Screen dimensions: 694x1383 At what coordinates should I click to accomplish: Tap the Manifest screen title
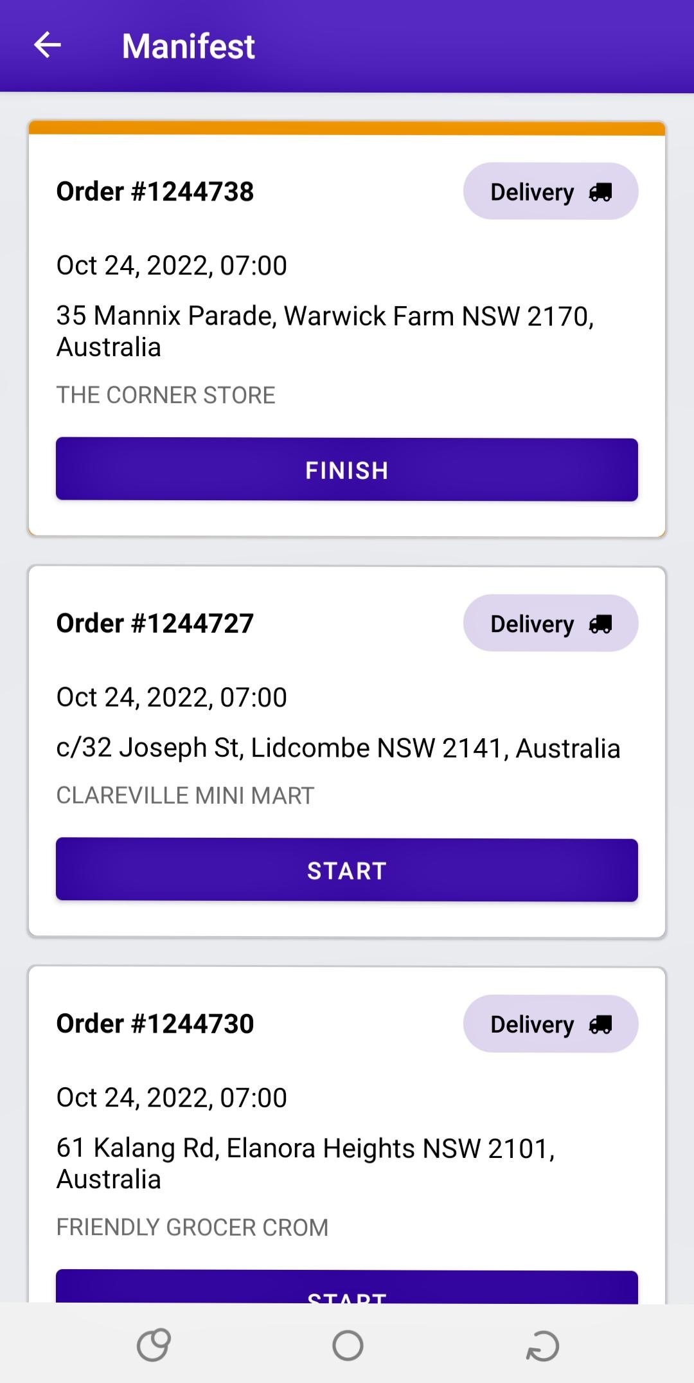(188, 46)
